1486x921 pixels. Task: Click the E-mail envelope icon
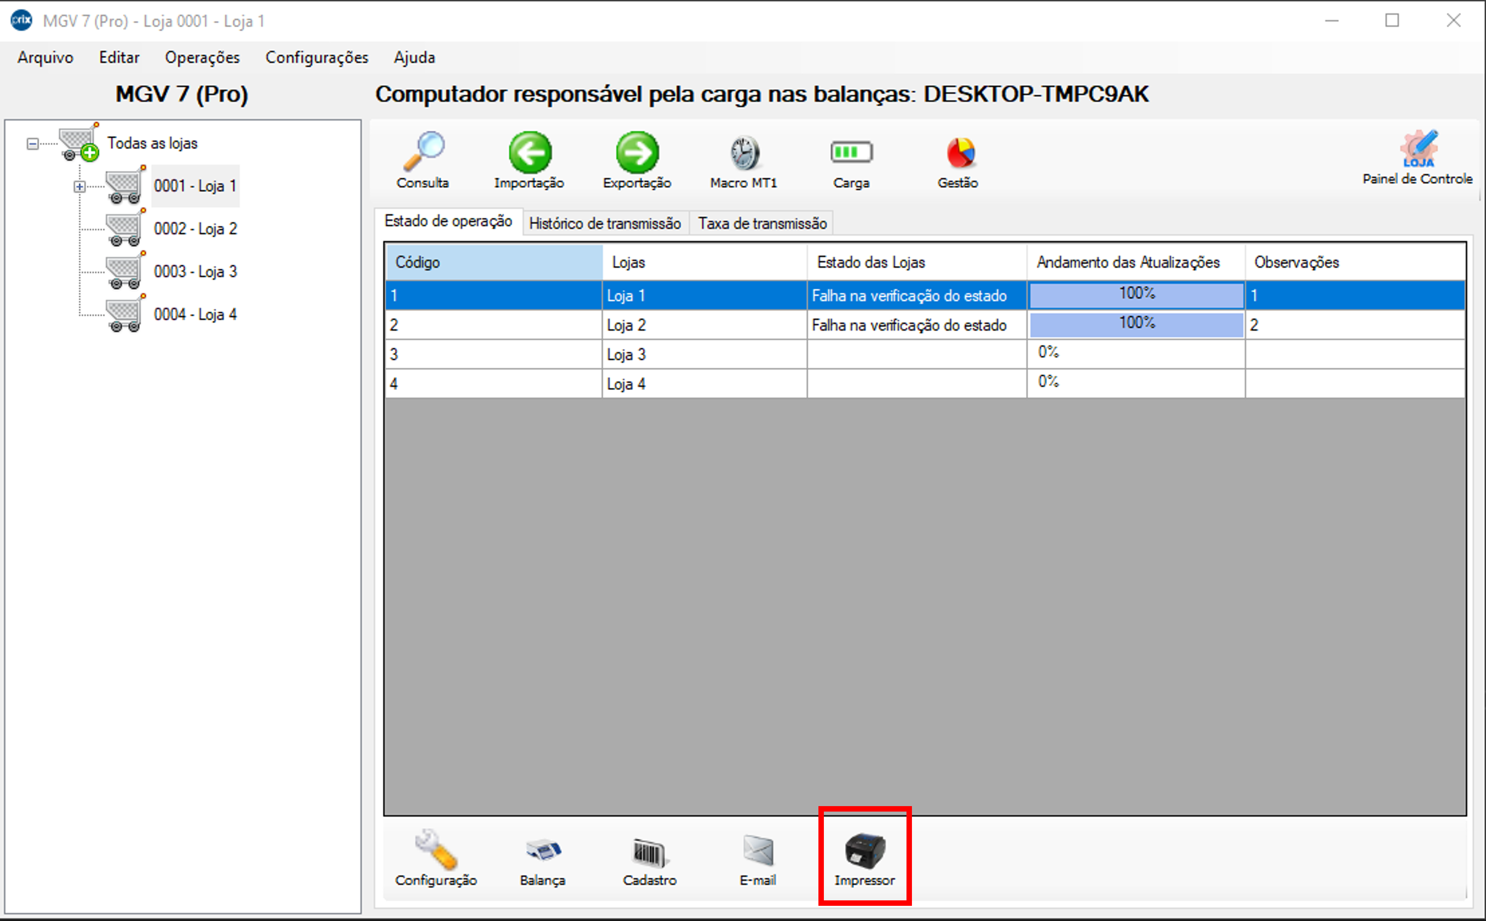(758, 851)
